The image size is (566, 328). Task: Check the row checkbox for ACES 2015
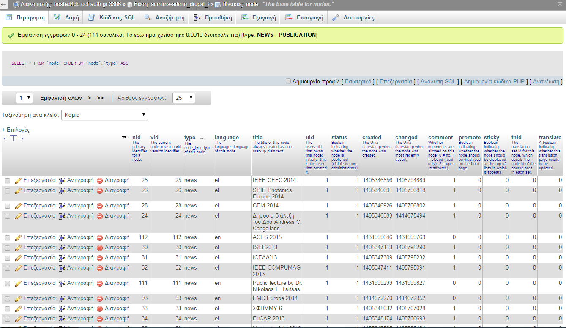8,238
